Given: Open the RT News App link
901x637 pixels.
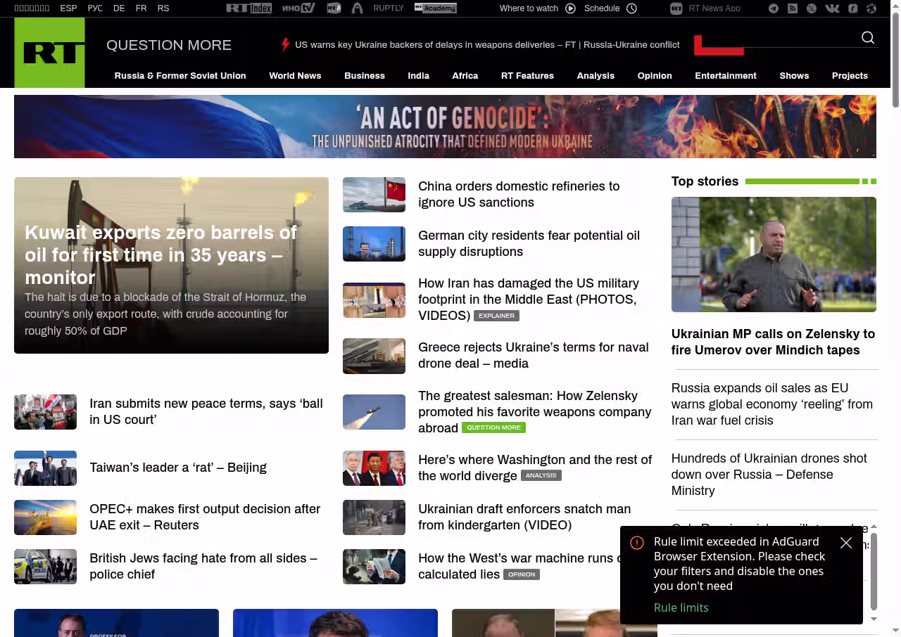Looking at the screenshot, I should click(705, 8).
